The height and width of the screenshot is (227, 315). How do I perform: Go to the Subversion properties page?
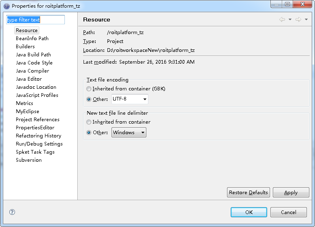29,160
